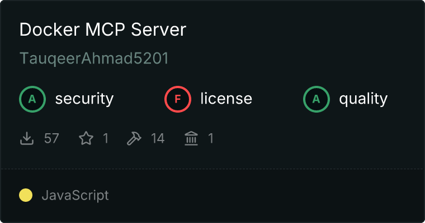Click the tools count 14
Viewport: 425px width, 223px height.
158,138
